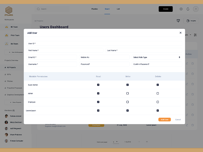Open items per page dropdown
Image resolution: width=203 pixels, height=152 pixels.
click(116, 142)
